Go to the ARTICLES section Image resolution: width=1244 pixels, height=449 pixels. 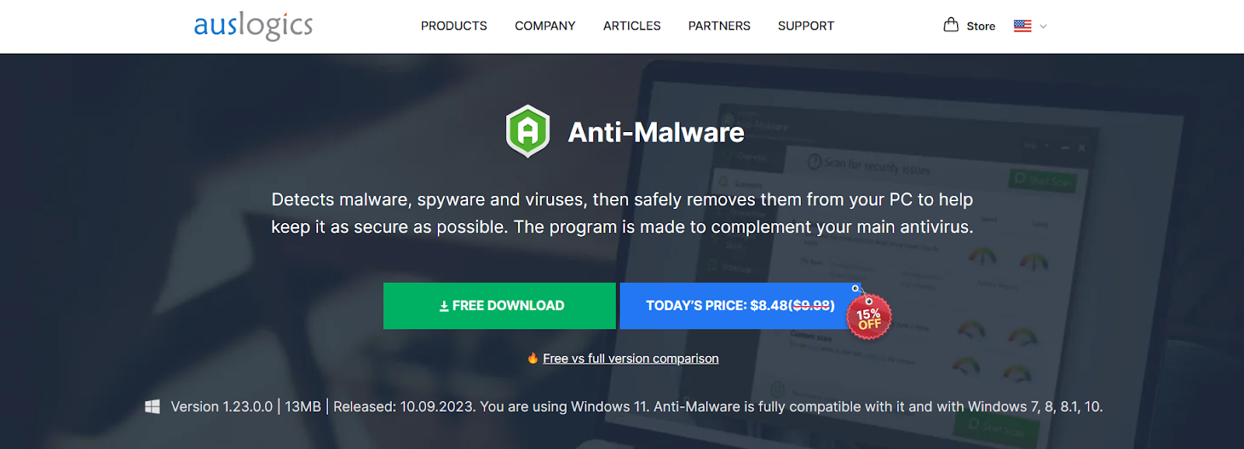(x=632, y=26)
